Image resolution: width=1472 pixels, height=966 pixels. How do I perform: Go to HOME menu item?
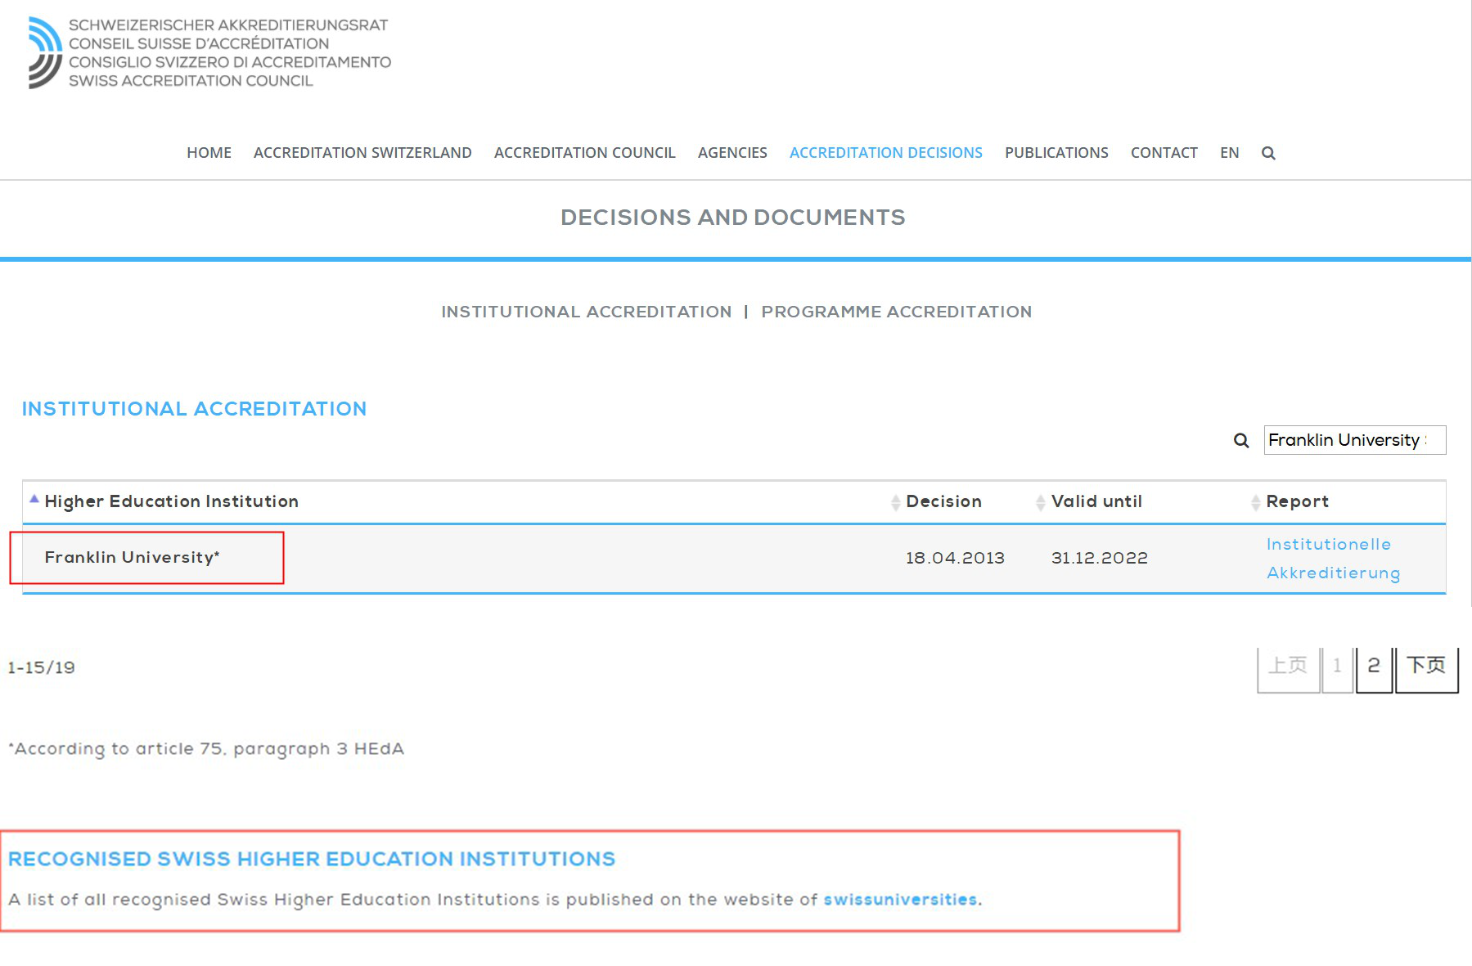[x=209, y=153]
